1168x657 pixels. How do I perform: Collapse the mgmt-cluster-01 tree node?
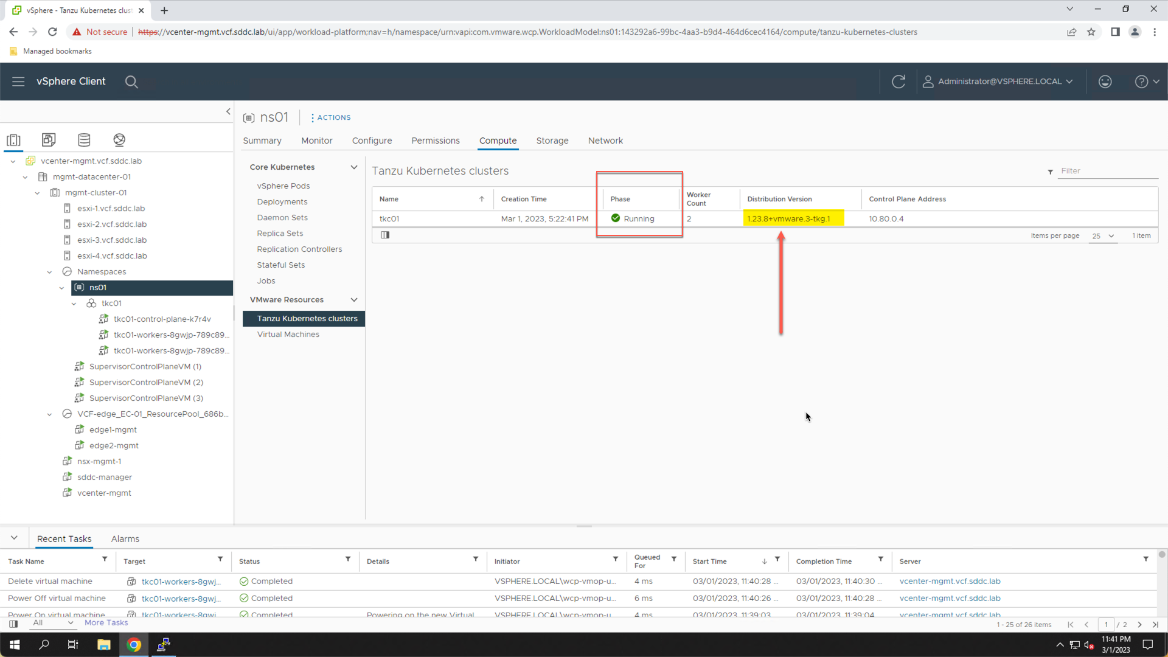[37, 193]
